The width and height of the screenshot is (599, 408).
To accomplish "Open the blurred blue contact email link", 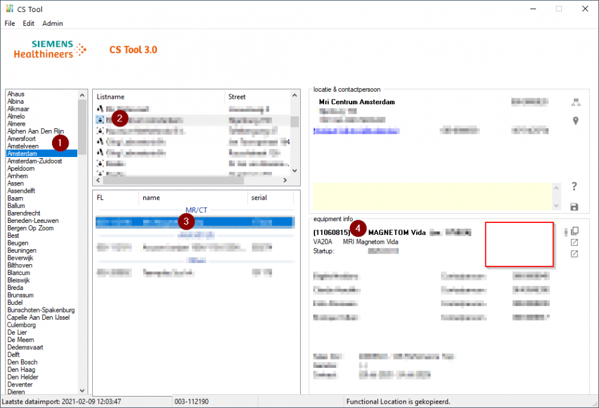I will (356, 131).
